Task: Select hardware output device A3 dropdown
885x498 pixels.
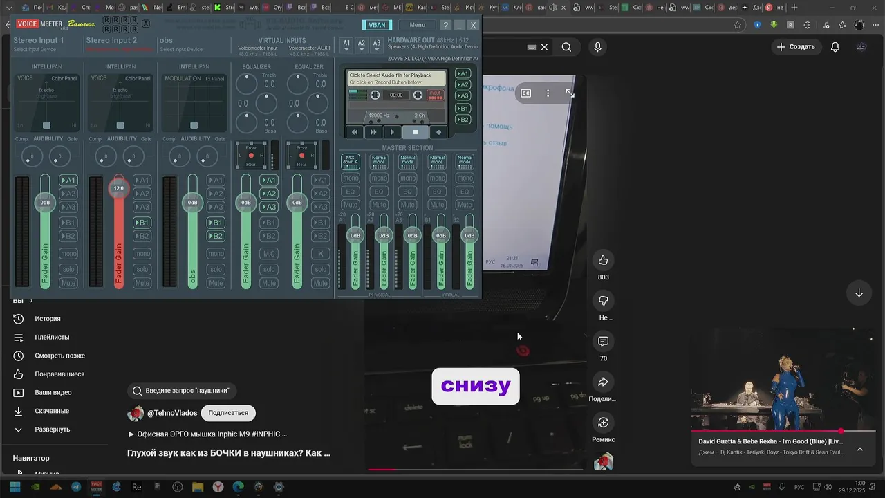Action: tap(377, 46)
